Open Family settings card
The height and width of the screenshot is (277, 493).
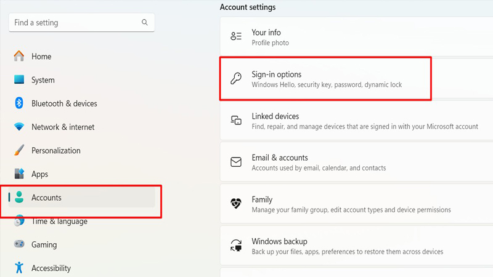(357, 204)
